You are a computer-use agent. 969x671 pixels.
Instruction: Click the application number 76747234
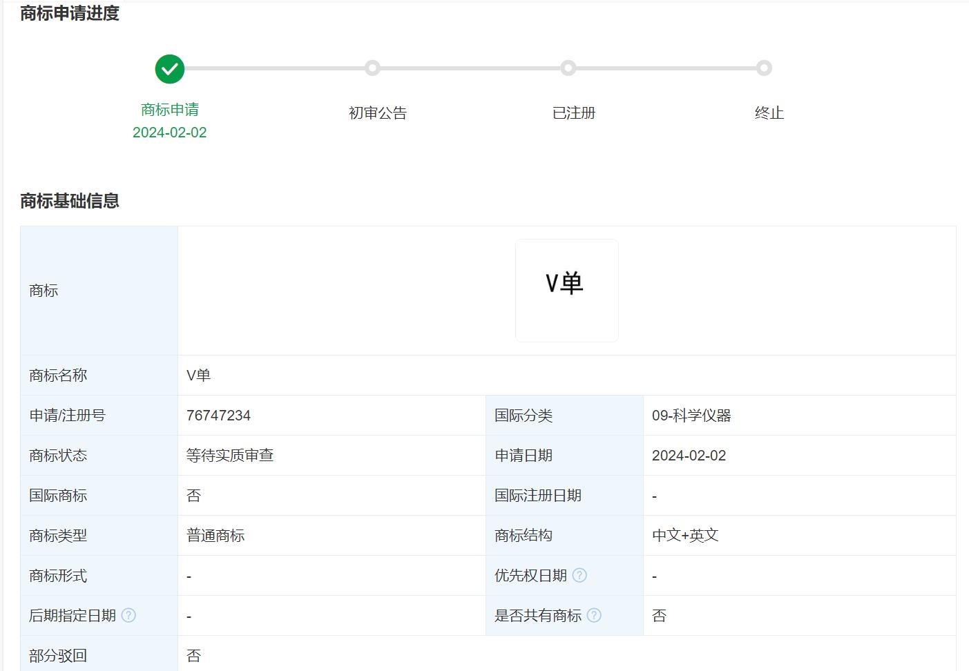[218, 416]
